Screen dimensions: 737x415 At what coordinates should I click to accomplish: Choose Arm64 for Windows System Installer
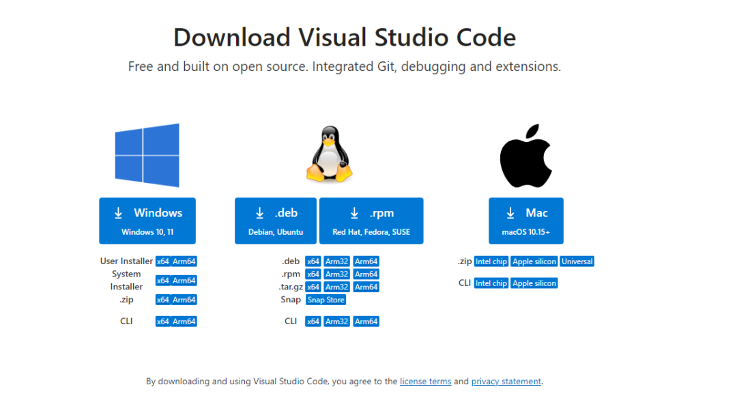[x=184, y=281]
